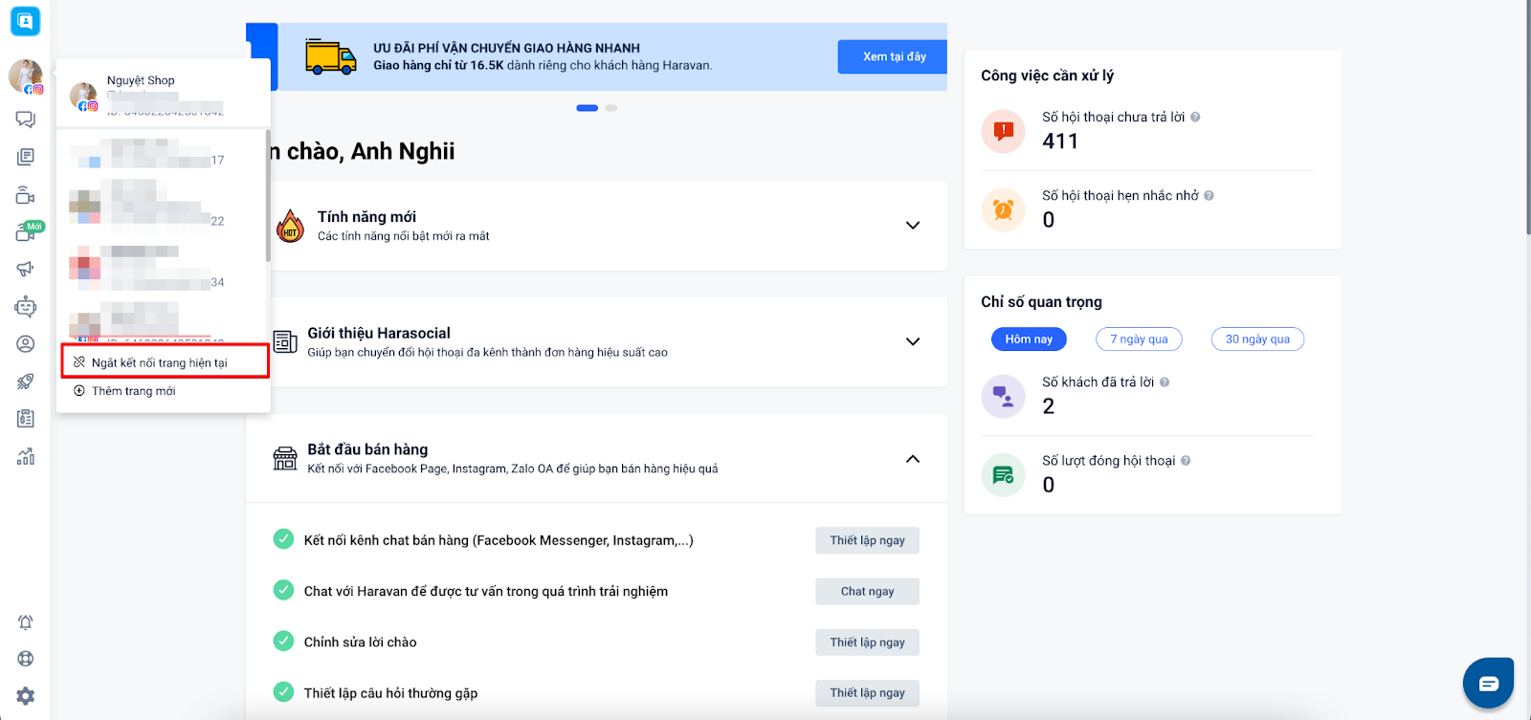The height and width of the screenshot is (720, 1531).
Task: Select the blurred page row ending in 34
Action: coord(162,268)
